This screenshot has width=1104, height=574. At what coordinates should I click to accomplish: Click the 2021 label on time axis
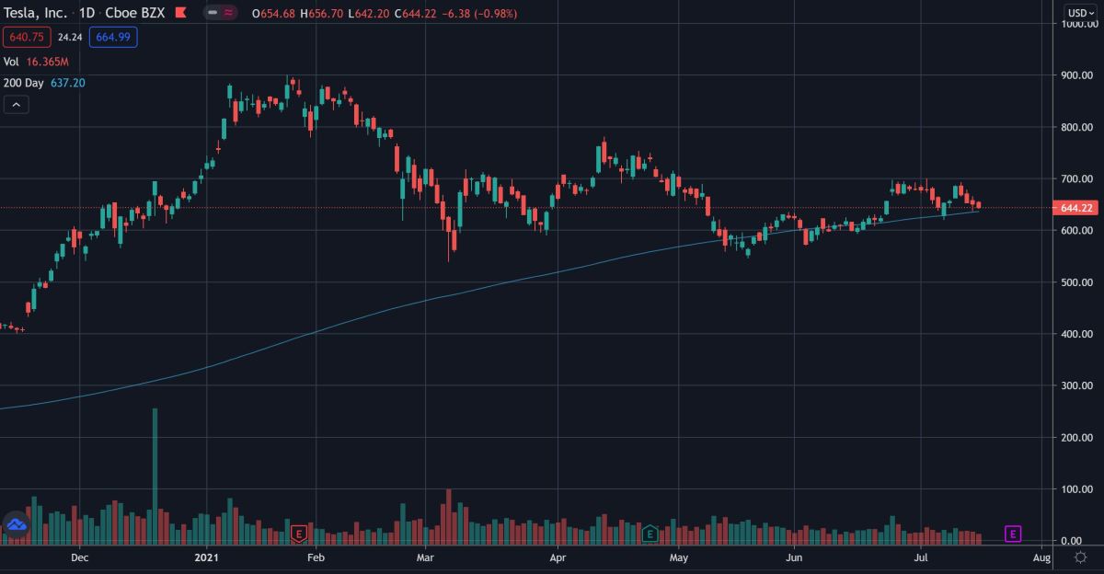pyautogui.click(x=207, y=557)
